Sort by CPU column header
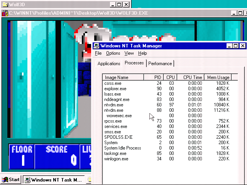Screen dimensions: 247x185 tap(170, 77)
